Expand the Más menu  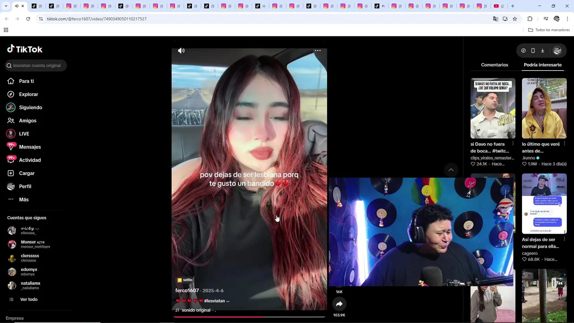pyautogui.click(x=18, y=200)
